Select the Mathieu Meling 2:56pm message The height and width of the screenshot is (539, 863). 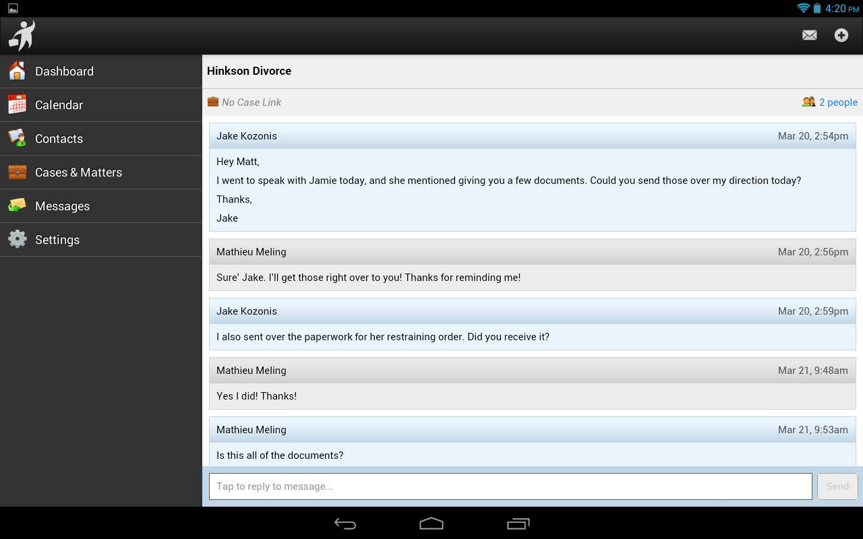533,265
